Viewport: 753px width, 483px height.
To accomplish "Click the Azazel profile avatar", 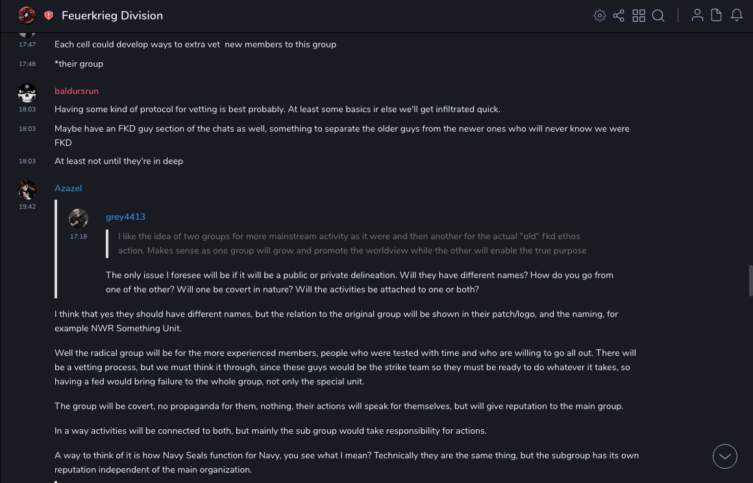I will pos(27,190).
